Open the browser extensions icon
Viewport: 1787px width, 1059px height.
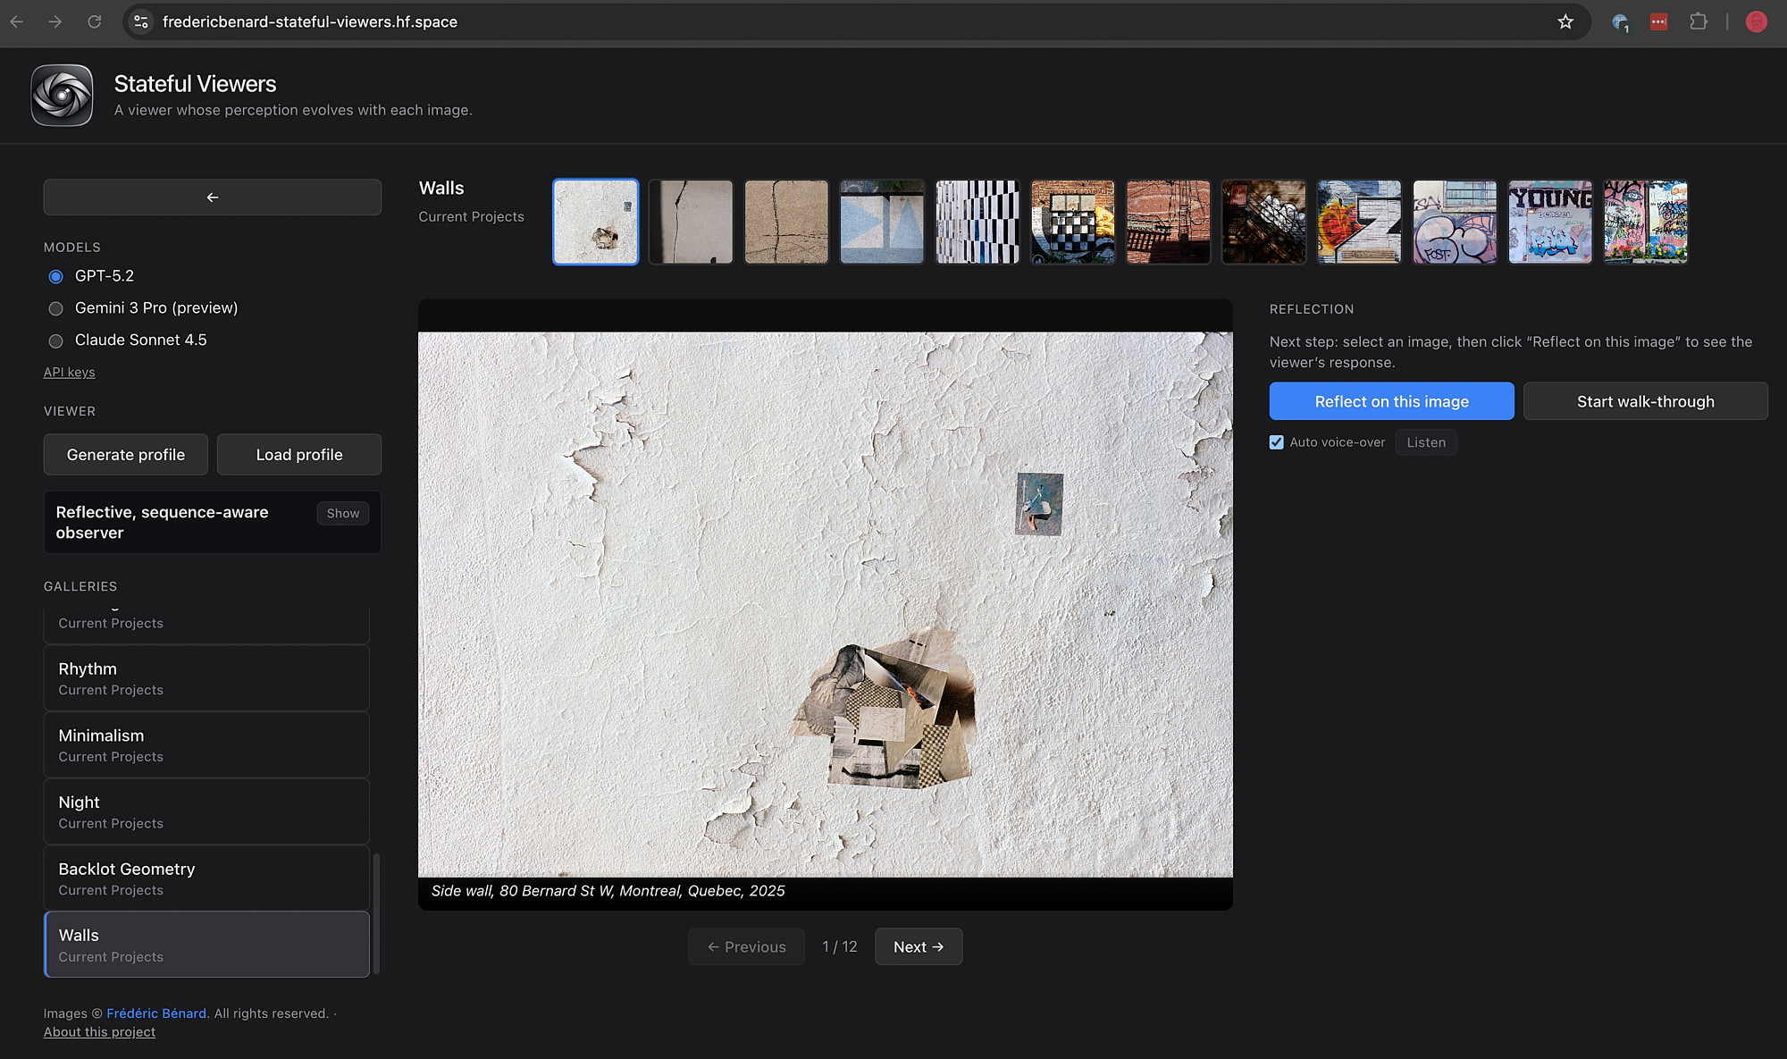coord(1699,21)
